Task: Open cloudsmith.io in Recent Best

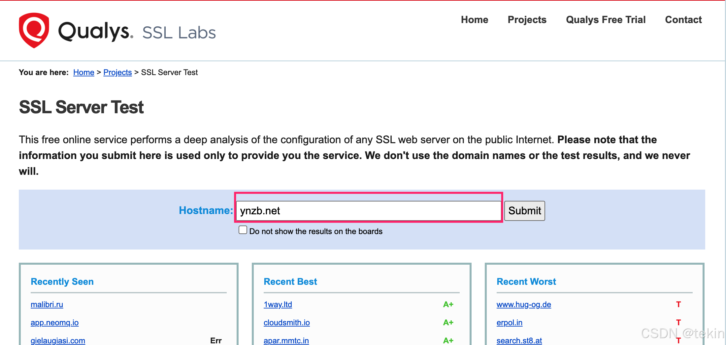Action: pos(287,323)
